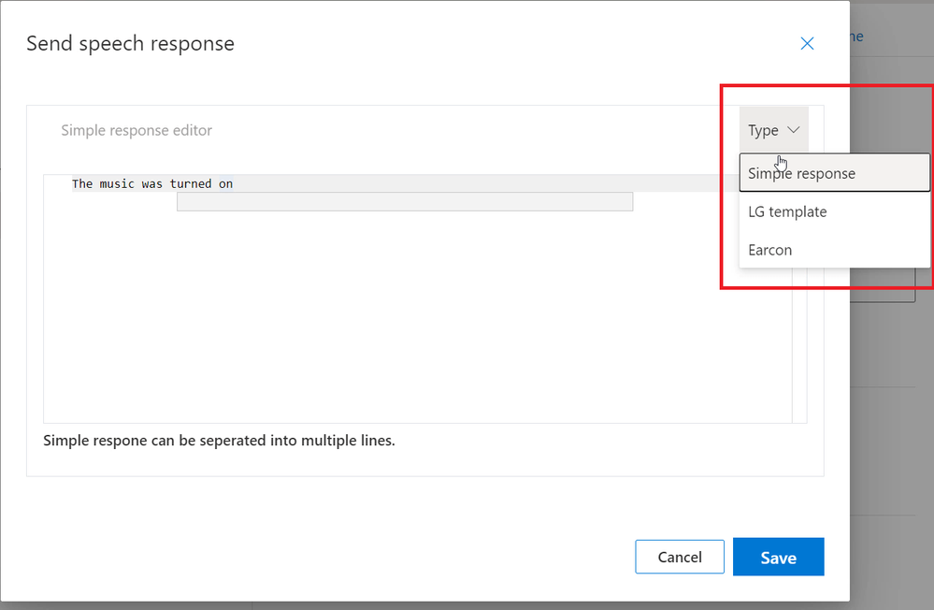Select Simple response from the list
The height and width of the screenshot is (610, 934).
[801, 173]
